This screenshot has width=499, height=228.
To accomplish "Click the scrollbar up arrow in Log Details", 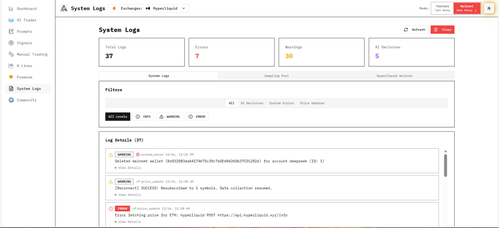I will [x=445, y=151].
